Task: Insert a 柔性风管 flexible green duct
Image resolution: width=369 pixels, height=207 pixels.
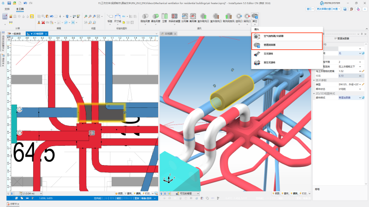Action: (155, 18)
